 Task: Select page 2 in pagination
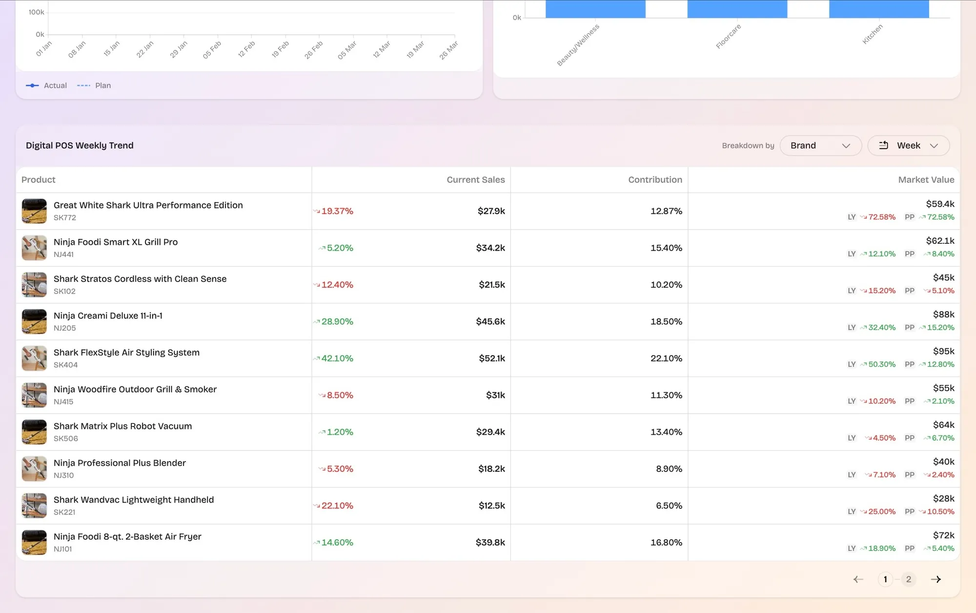coord(908,579)
